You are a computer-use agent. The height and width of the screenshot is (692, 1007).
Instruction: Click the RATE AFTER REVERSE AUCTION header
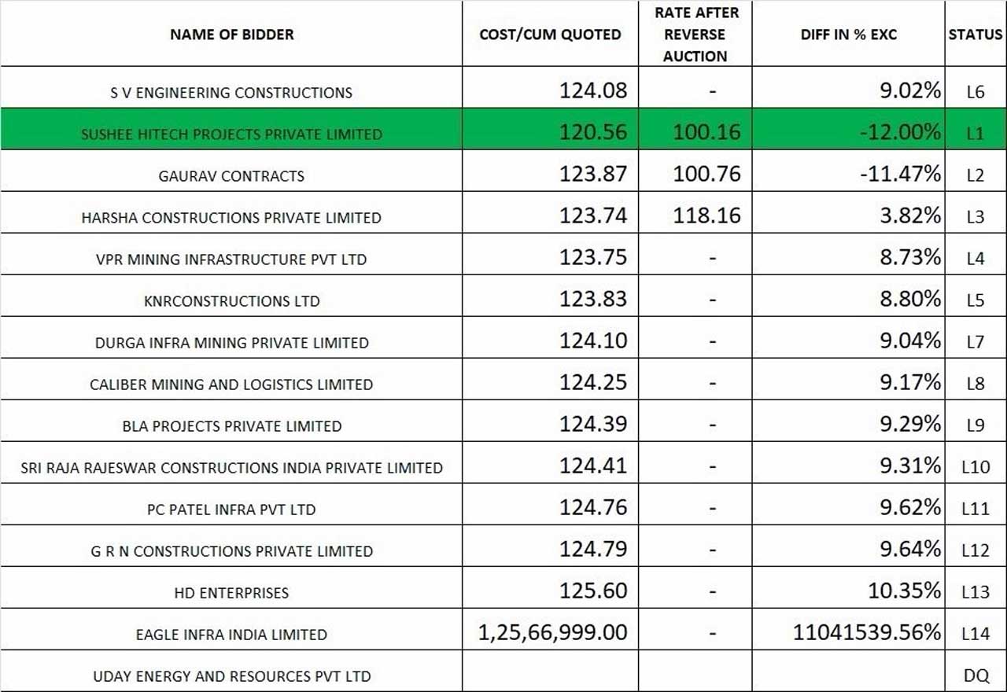[x=695, y=35]
